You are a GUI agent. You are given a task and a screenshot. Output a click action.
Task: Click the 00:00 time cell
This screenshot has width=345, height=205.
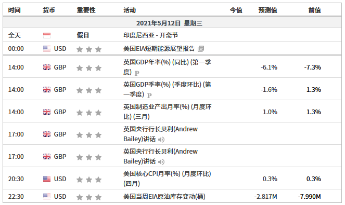(x=16, y=48)
